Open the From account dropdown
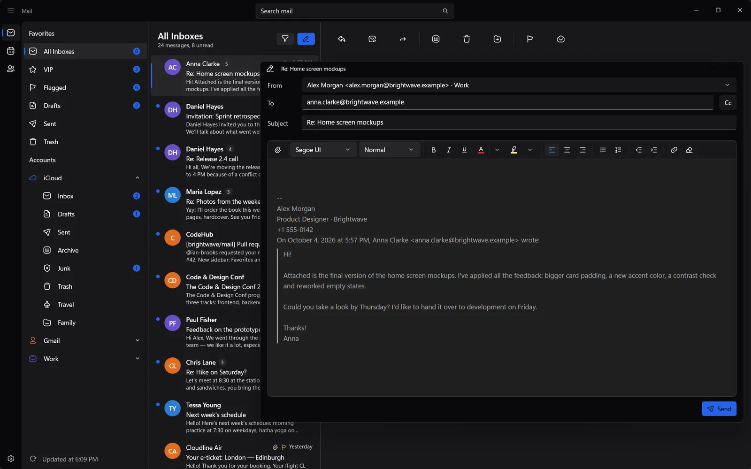The width and height of the screenshot is (751, 469). (x=519, y=85)
